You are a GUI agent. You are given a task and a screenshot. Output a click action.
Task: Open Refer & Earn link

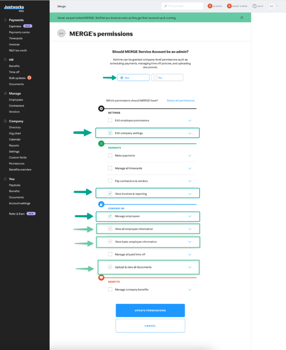(17, 214)
